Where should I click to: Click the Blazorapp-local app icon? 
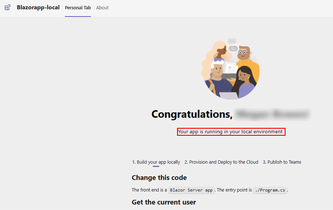pos(7,7)
